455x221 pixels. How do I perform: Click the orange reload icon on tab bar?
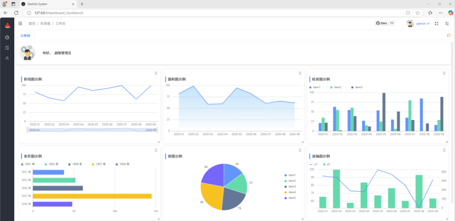pyautogui.click(x=449, y=36)
